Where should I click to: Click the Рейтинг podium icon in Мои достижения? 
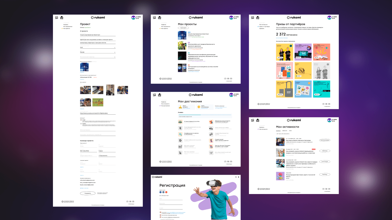click(180, 107)
